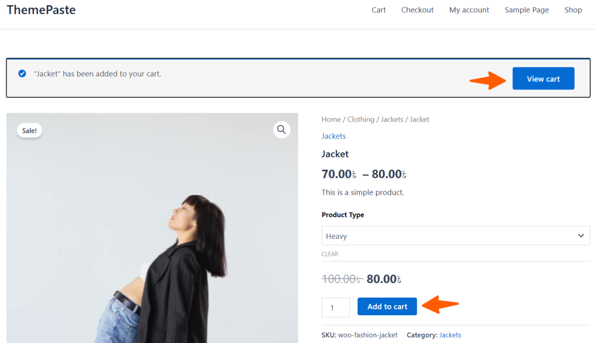Screen dimensions: 595x343
Task: Focus the quantity input field
Action: [x=336, y=308]
